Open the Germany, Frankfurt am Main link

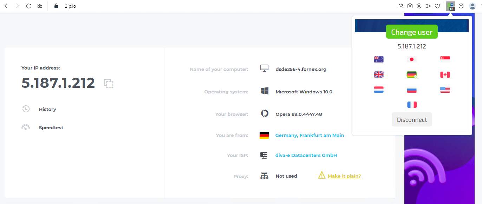(x=310, y=136)
